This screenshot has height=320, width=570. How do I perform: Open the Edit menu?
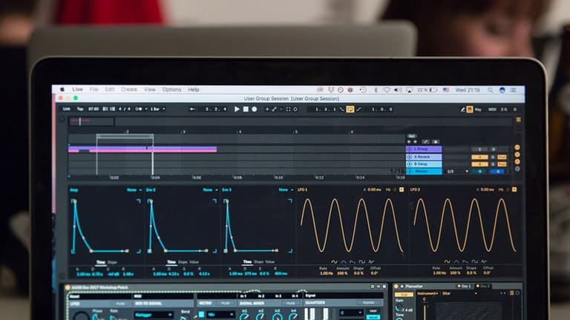tap(110, 89)
